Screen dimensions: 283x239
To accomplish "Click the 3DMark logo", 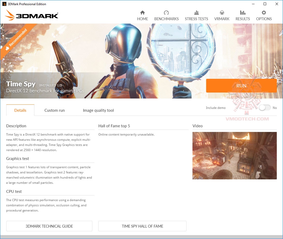I will (32, 15).
